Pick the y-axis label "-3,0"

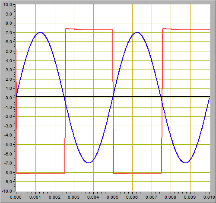point(8,126)
